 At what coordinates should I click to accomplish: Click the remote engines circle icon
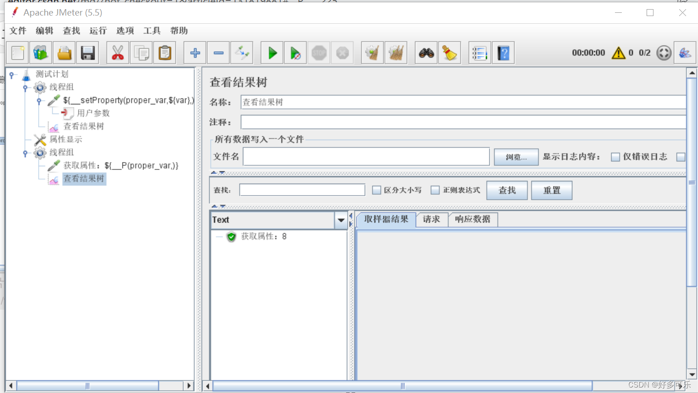tap(664, 53)
